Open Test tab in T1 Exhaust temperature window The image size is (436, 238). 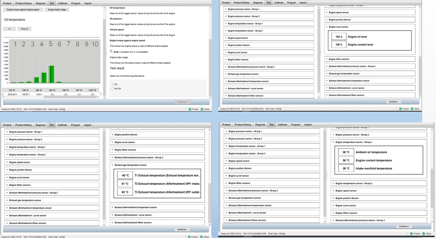52,125
